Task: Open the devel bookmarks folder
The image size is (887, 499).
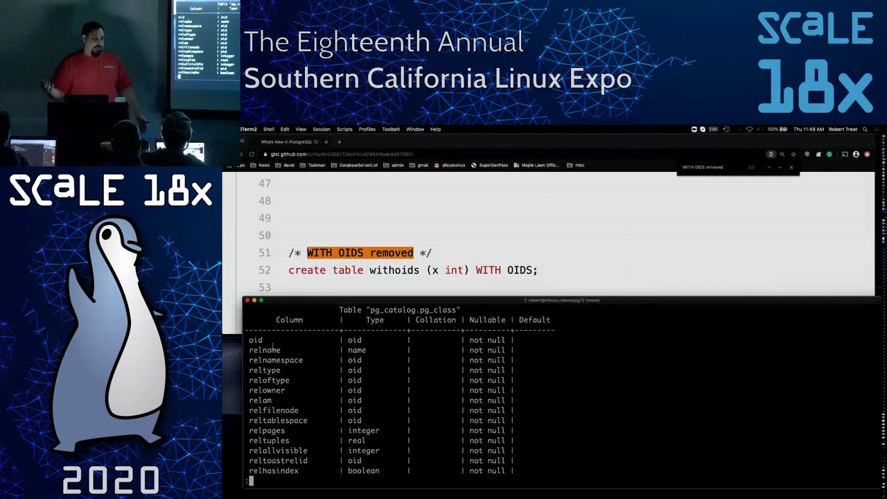Action: (x=284, y=165)
